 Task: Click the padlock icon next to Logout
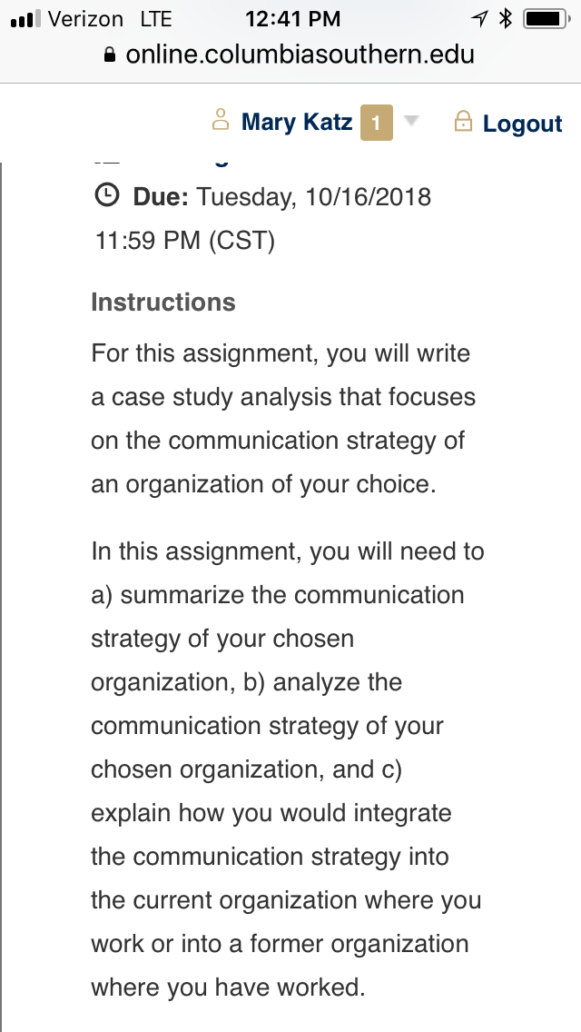(x=463, y=121)
